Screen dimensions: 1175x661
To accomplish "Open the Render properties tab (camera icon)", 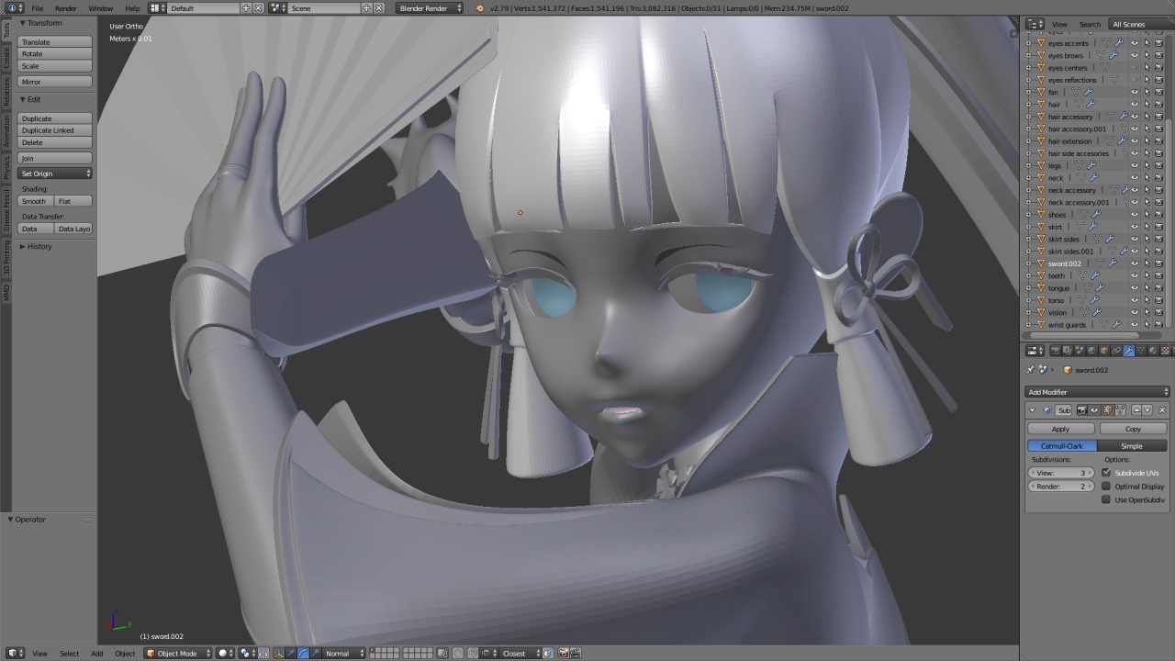I will (x=1056, y=351).
